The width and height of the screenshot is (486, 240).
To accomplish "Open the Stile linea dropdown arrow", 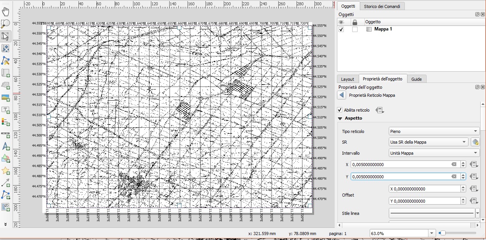I will [x=478, y=213].
